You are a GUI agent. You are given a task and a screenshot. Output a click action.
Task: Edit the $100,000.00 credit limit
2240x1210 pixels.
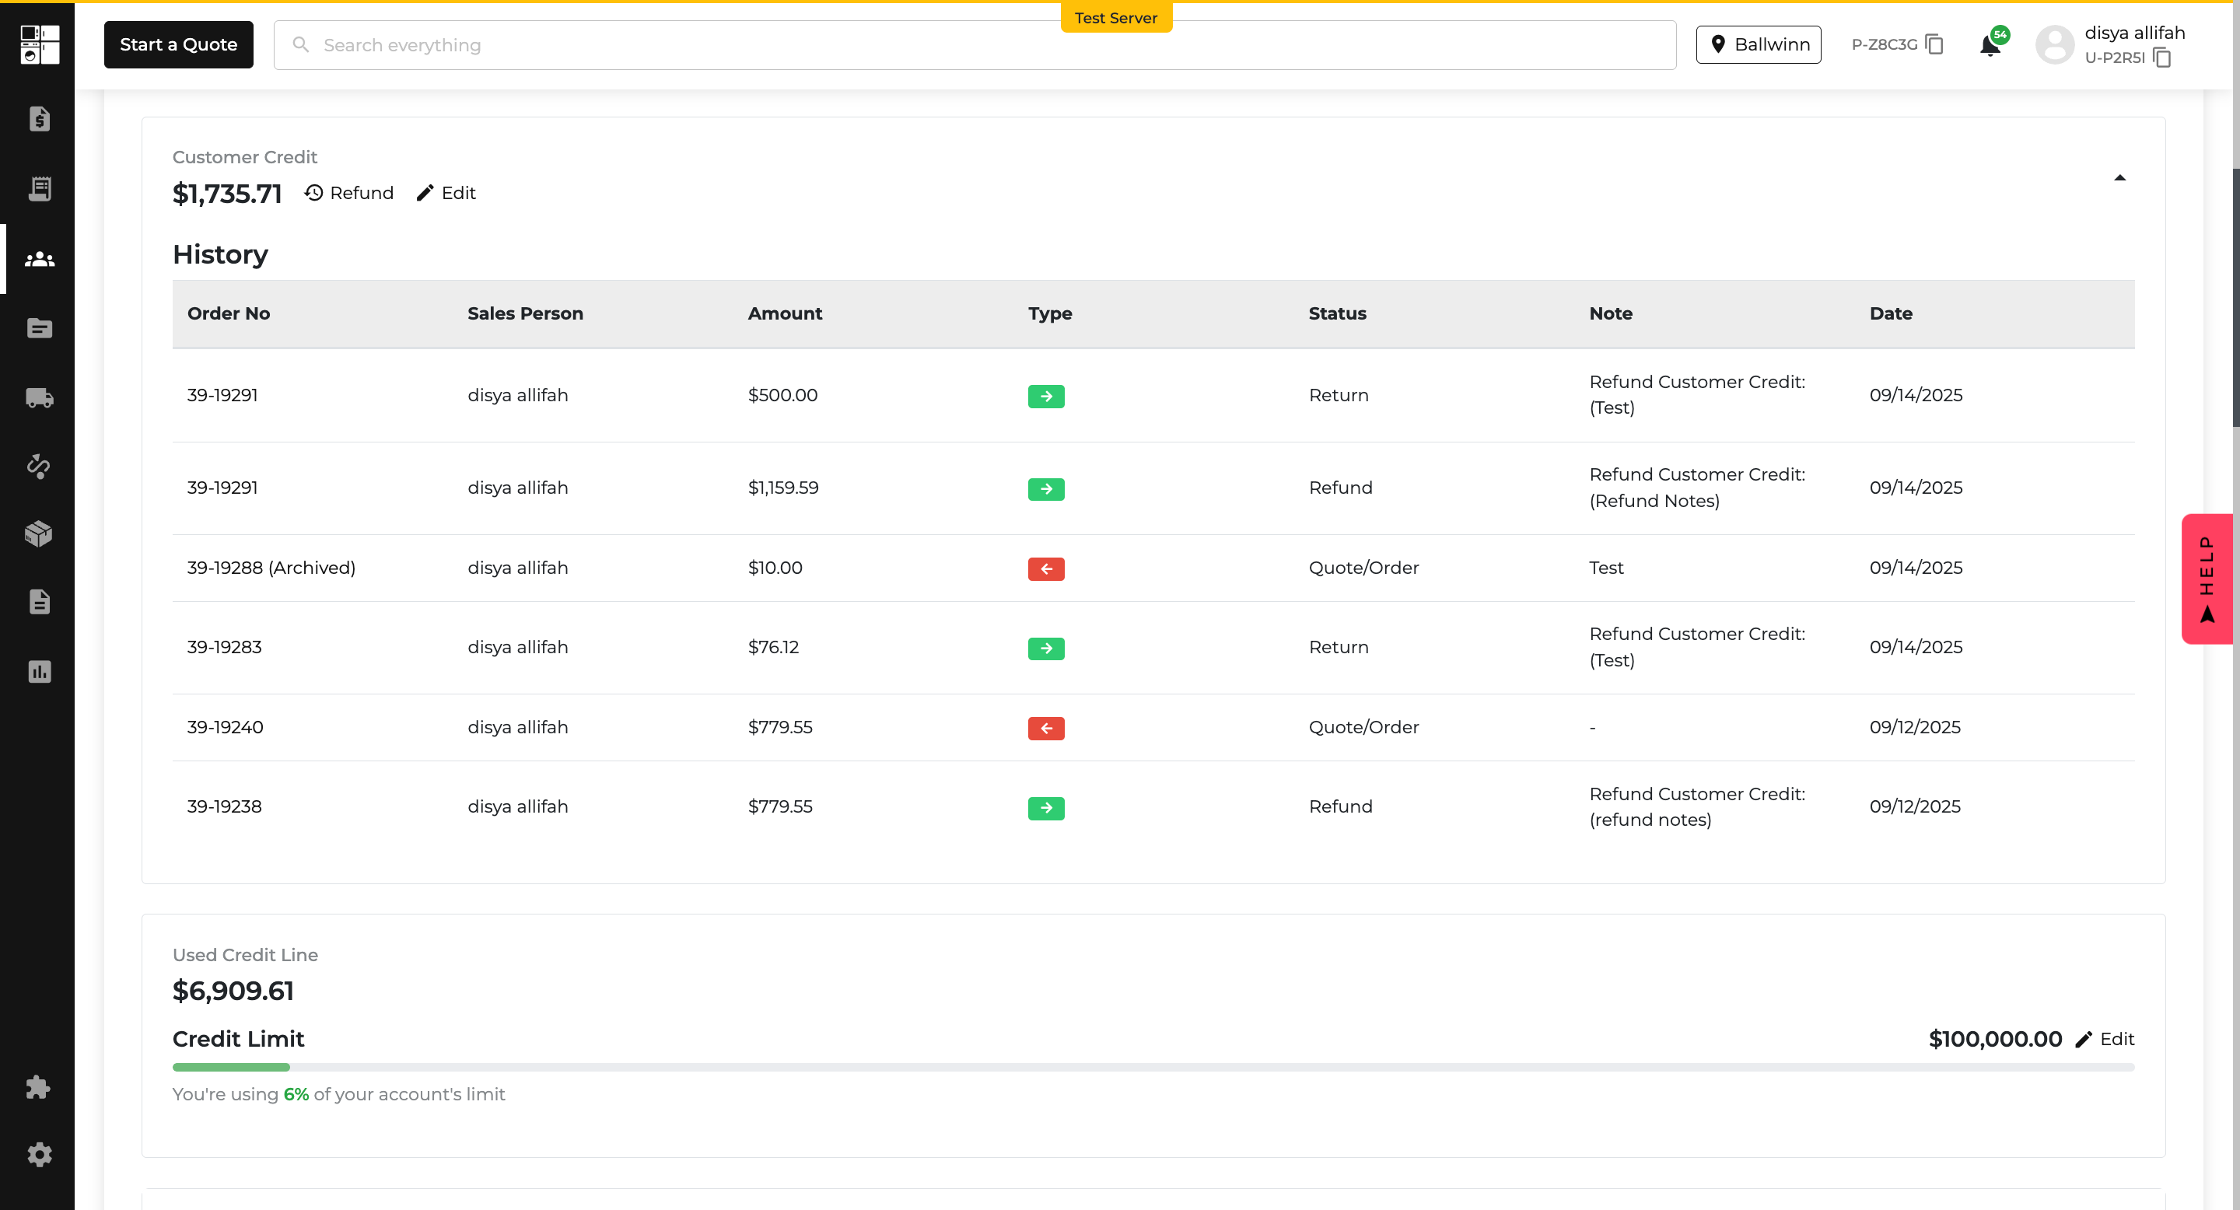click(x=2105, y=1039)
